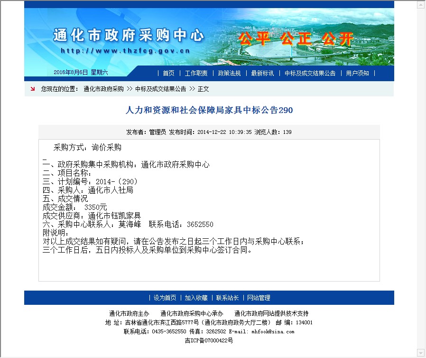This screenshot has width=426, height=358.
Task: Go to the 工作职责 menu item
Action: [196, 73]
